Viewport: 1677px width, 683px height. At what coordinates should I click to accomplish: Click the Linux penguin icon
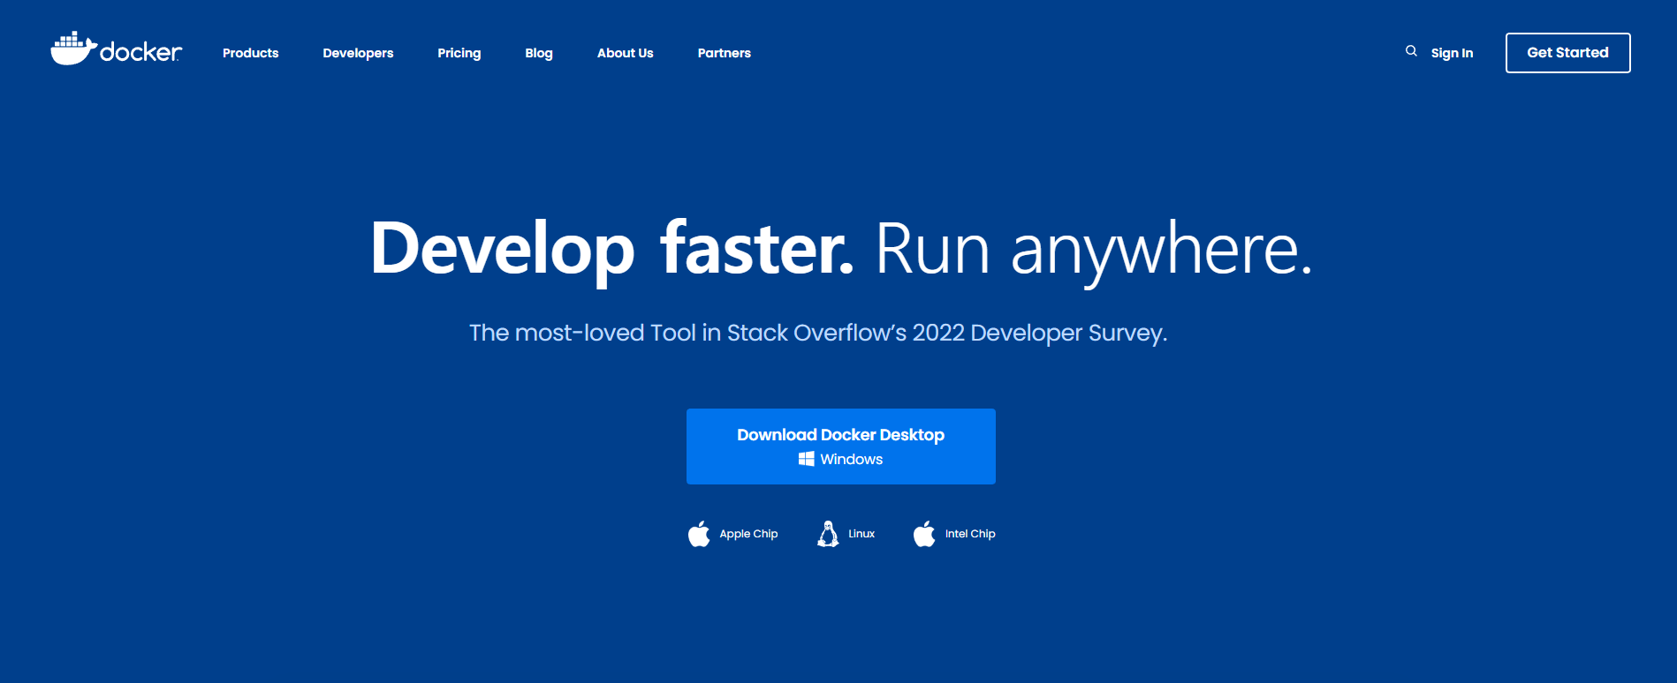pyautogui.click(x=828, y=534)
